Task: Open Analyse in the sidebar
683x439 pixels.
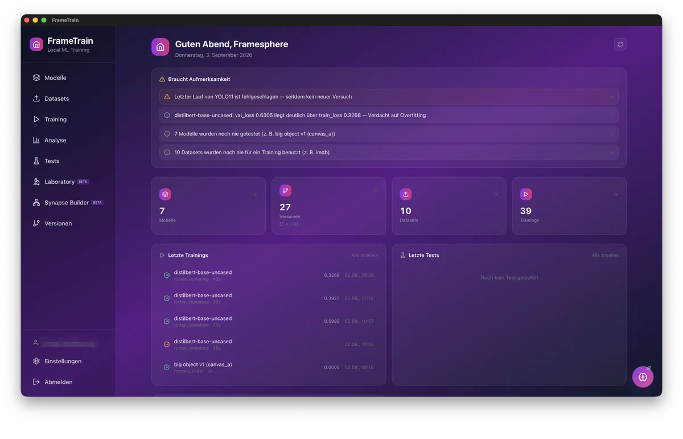Action: (68, 140)
